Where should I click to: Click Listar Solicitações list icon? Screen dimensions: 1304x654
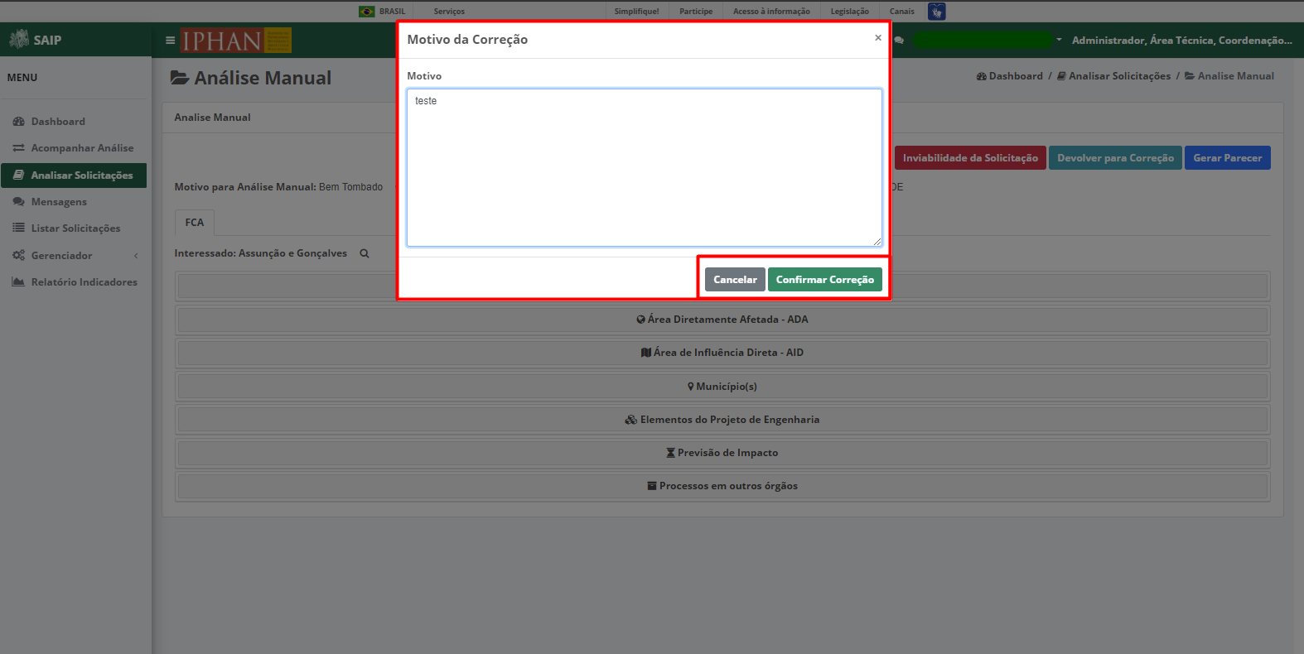pyautogui.click(x=18, y=228)
